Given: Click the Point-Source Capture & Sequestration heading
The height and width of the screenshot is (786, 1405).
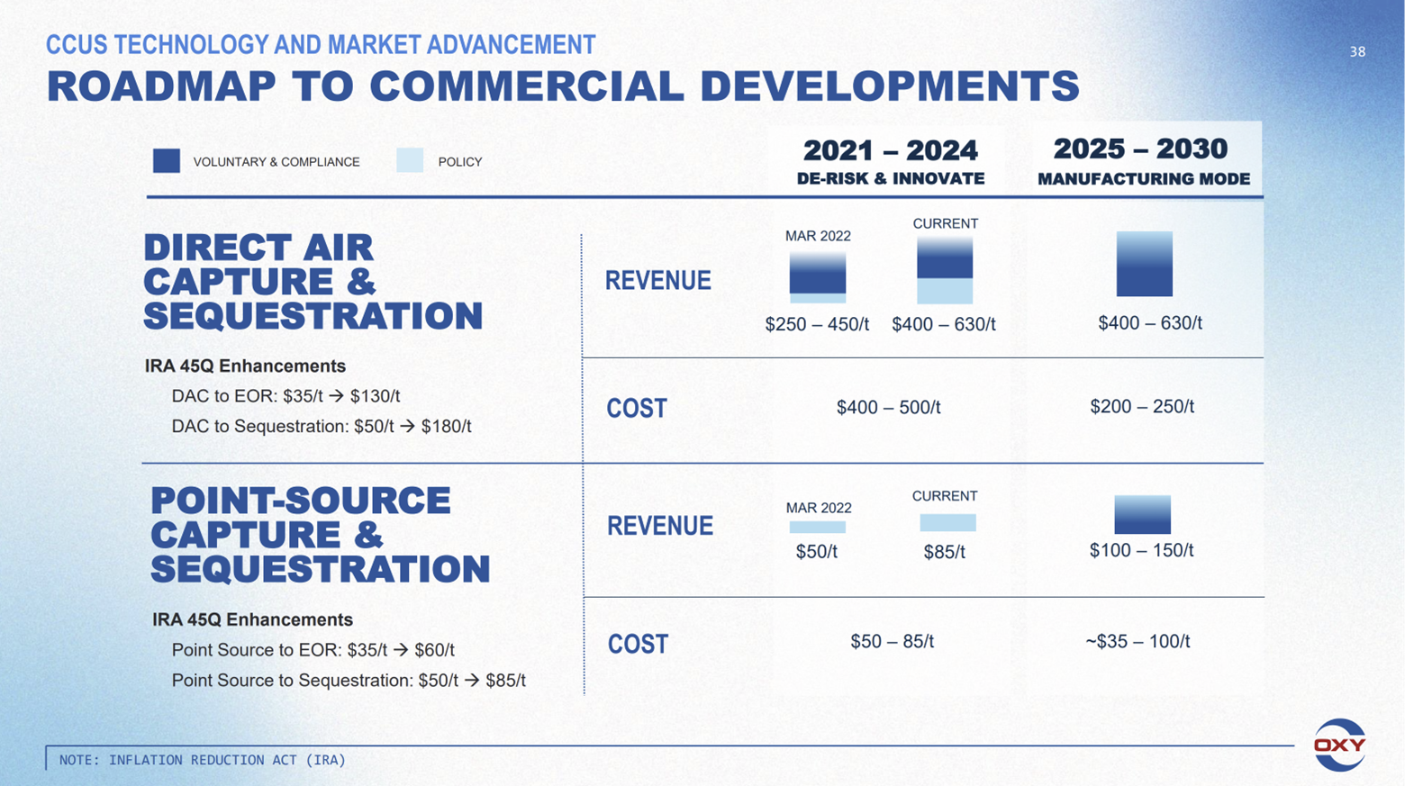Looking at the screenshot, I should [x=320, y=535].
